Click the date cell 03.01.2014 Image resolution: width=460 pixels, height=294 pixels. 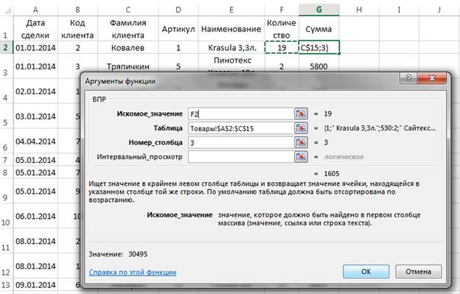pyautogui.click(x=35, y=116)
